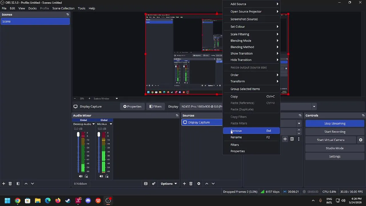The width and height of the screenshot is (366, 206).
Task: Adjust Desktop Audio volume slider
Action: pyautogui.click(x=78, y=135)
